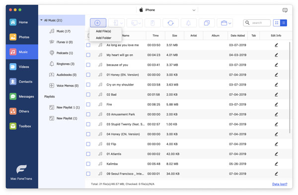Open the feedback chat icon
This screenshot has width=298, height=195.
tap(285, 10)
